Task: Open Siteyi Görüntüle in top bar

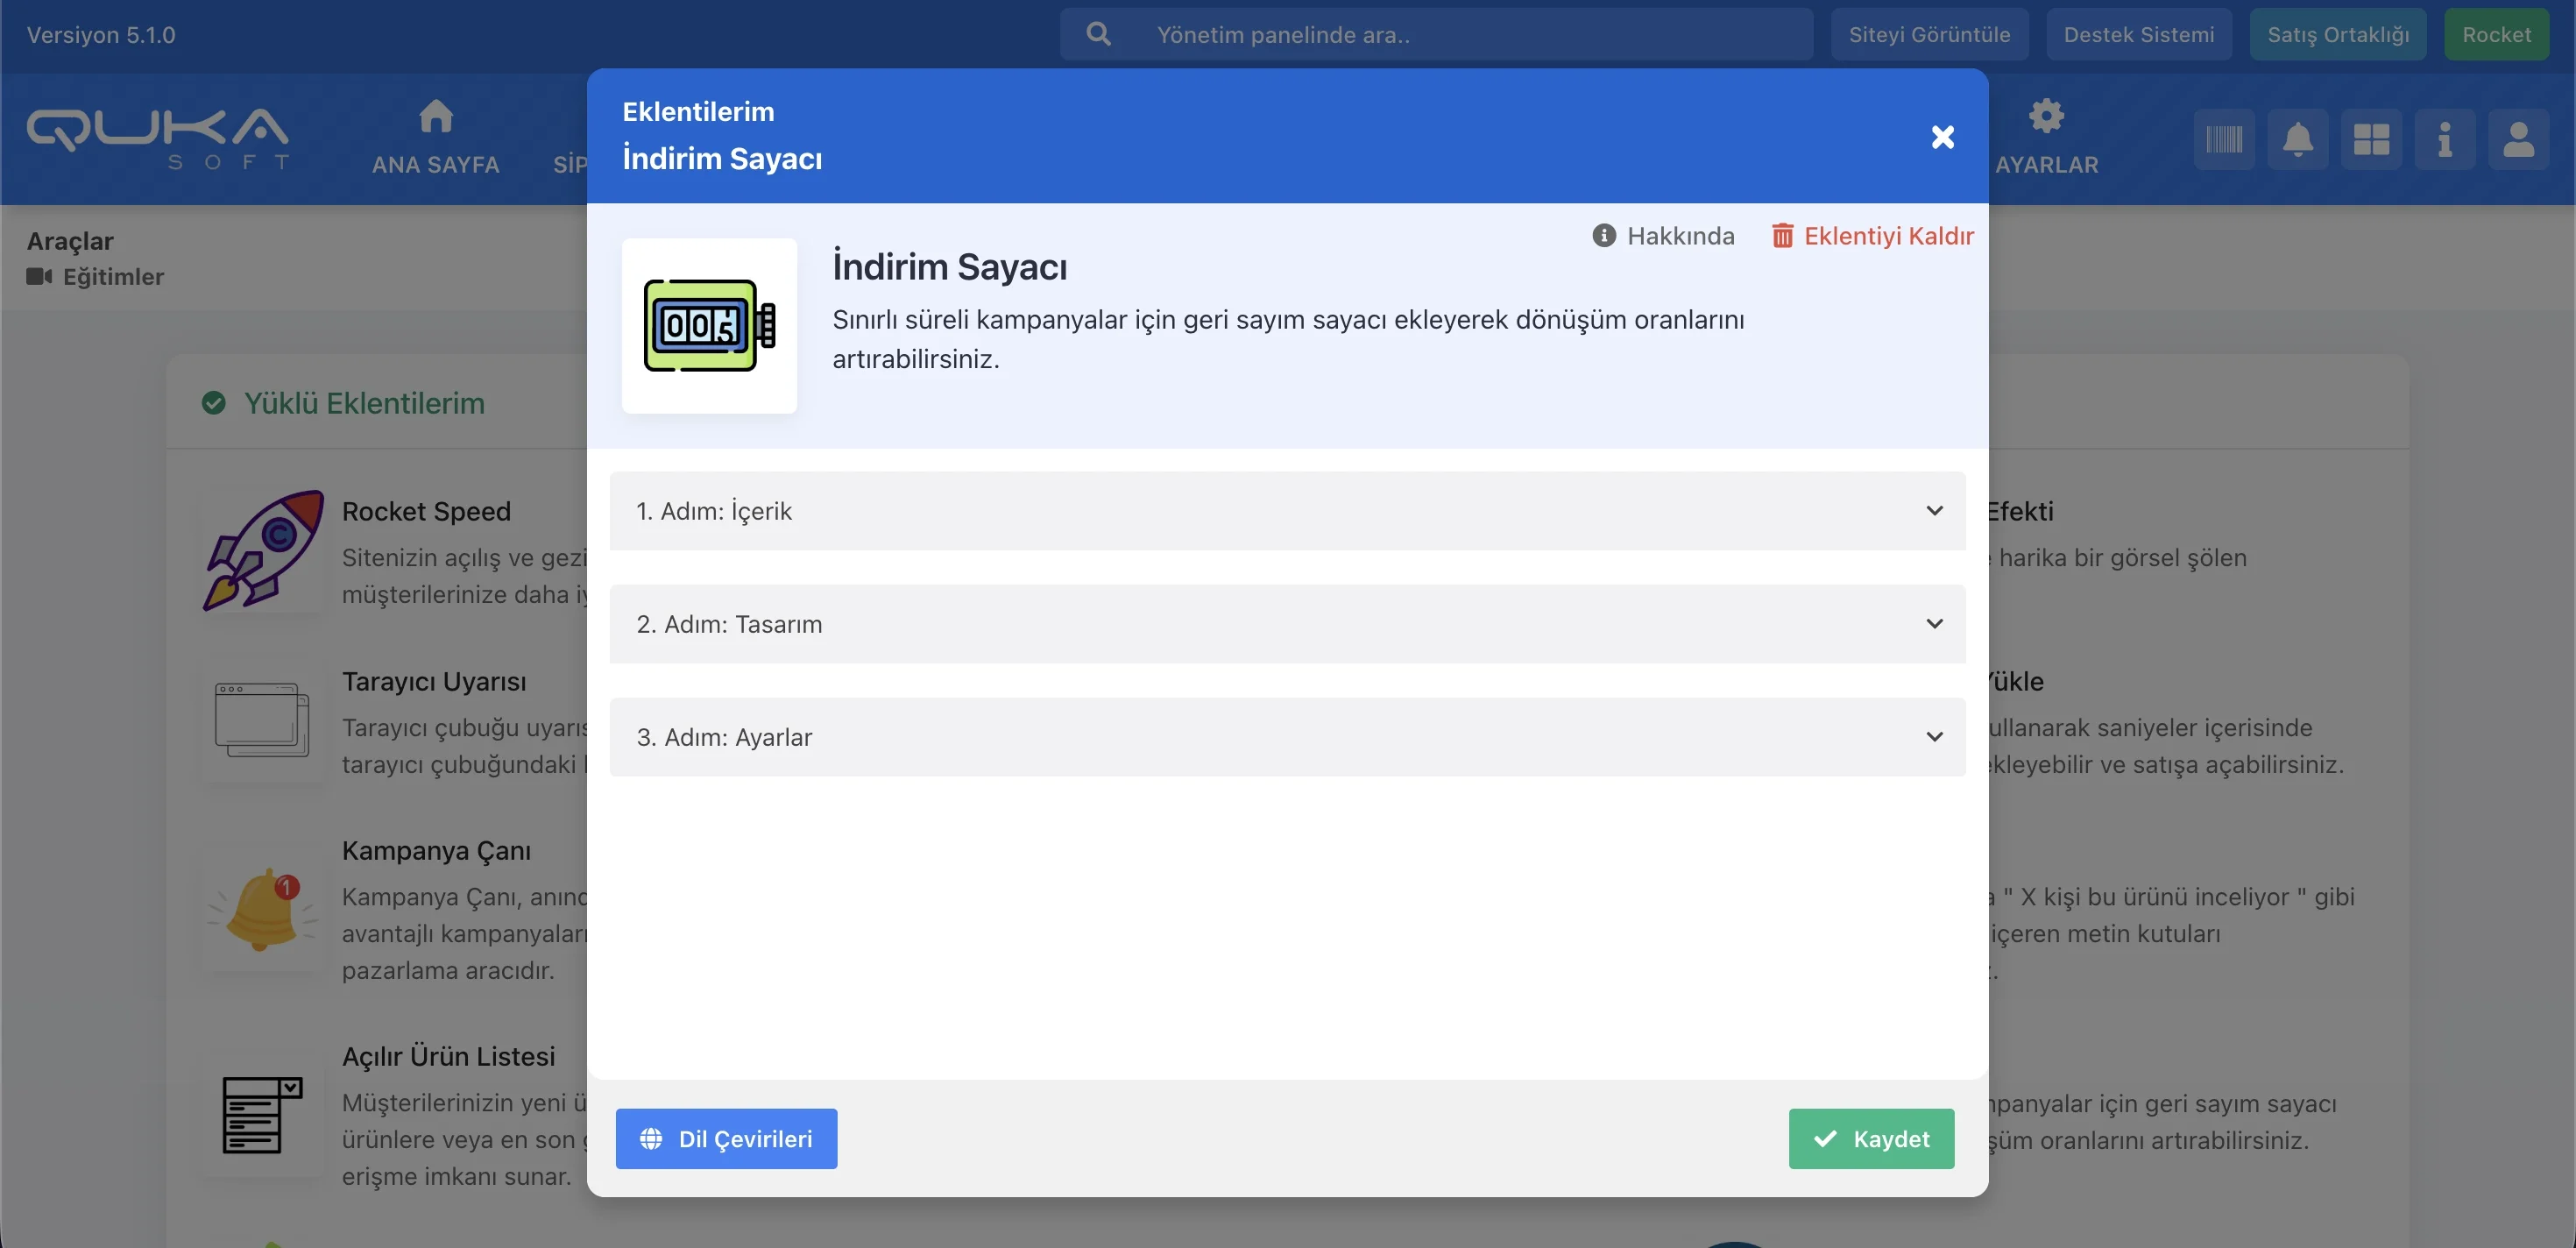Action: (1929, 35)
